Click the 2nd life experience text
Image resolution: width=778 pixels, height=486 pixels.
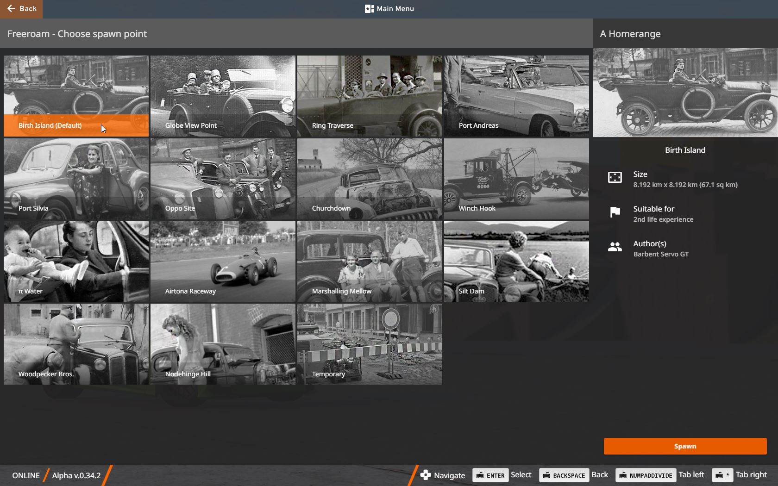663,219
